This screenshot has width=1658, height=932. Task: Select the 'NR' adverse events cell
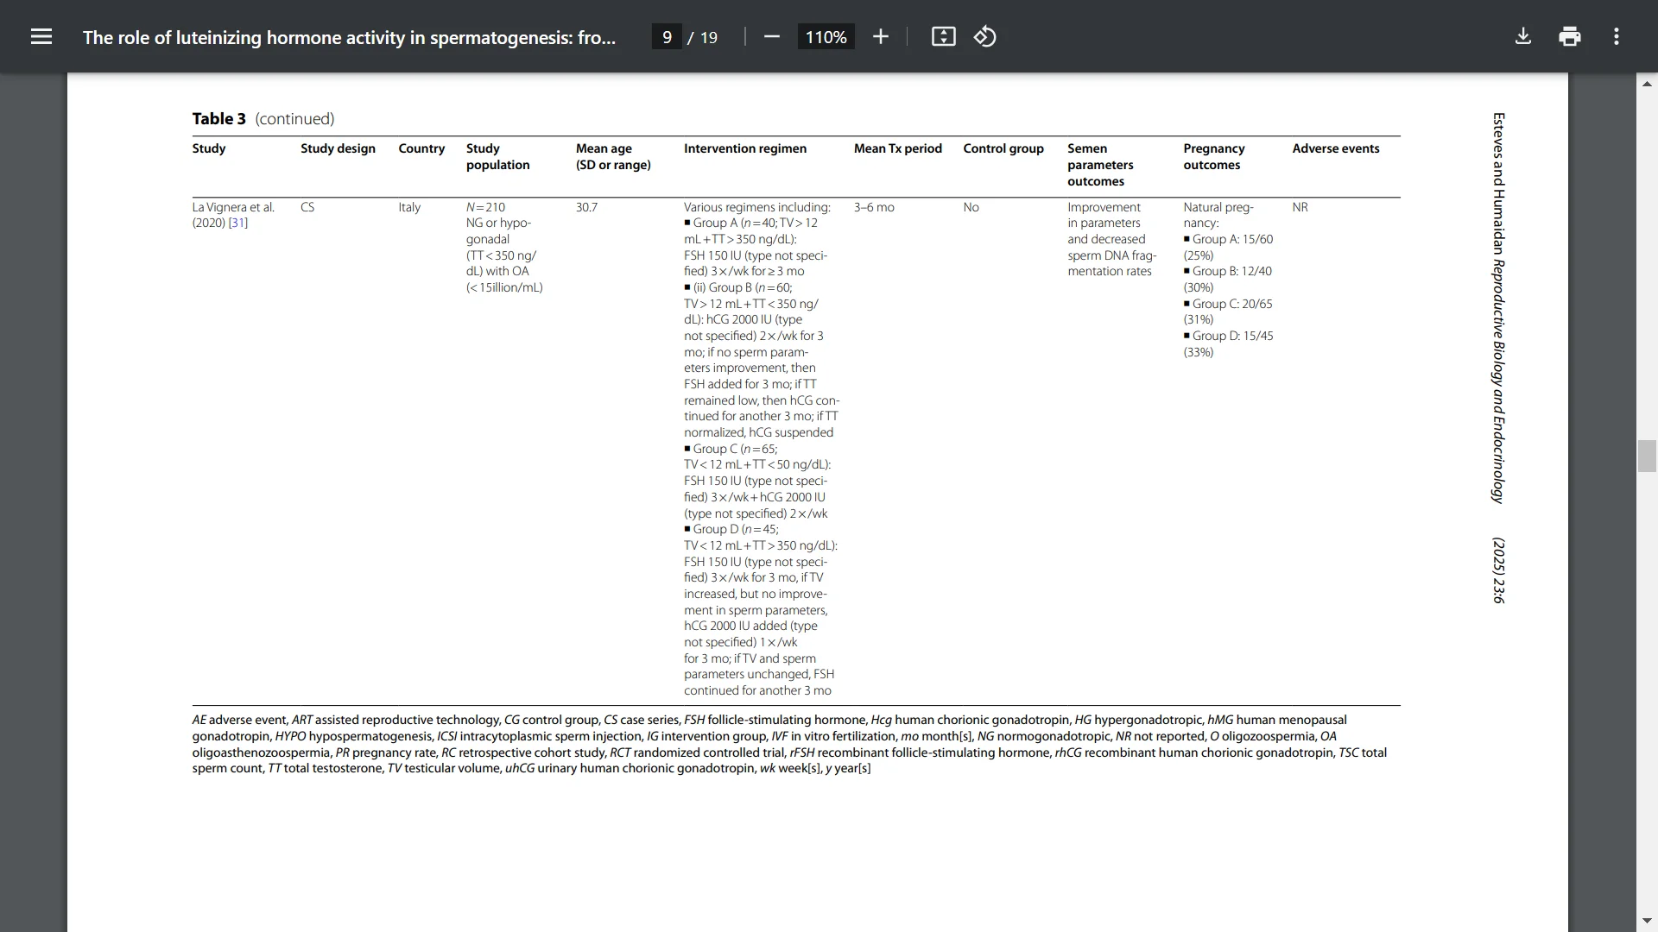(1300, 207)
